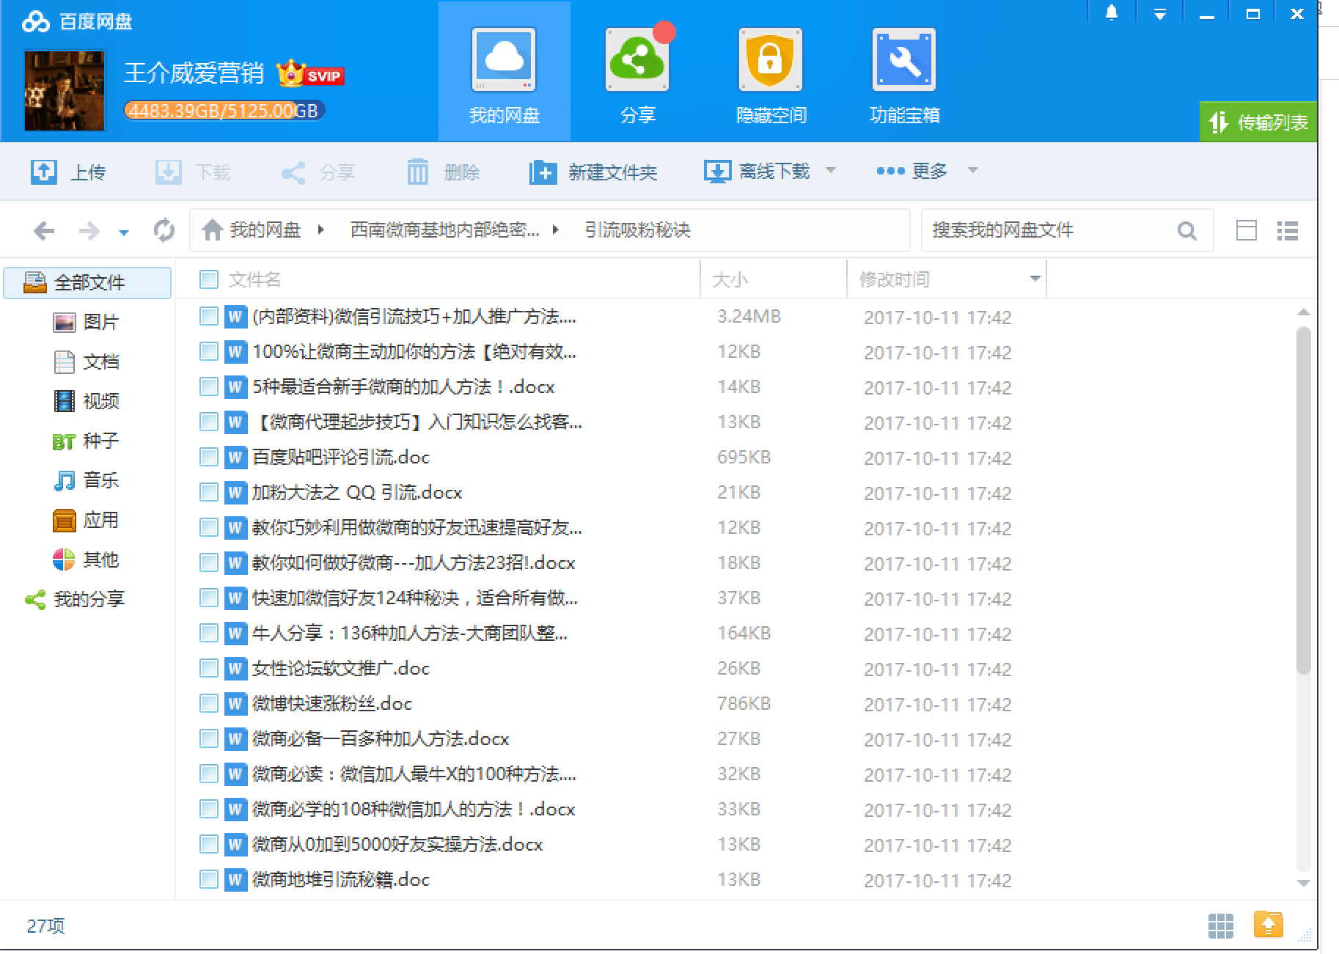Click the 下载 download button
The image size is (1339, 954).
(x=193, y=172)
